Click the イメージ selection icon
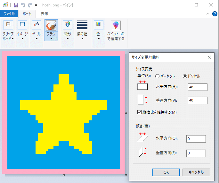Screen dimensions: 219x183 22,25
